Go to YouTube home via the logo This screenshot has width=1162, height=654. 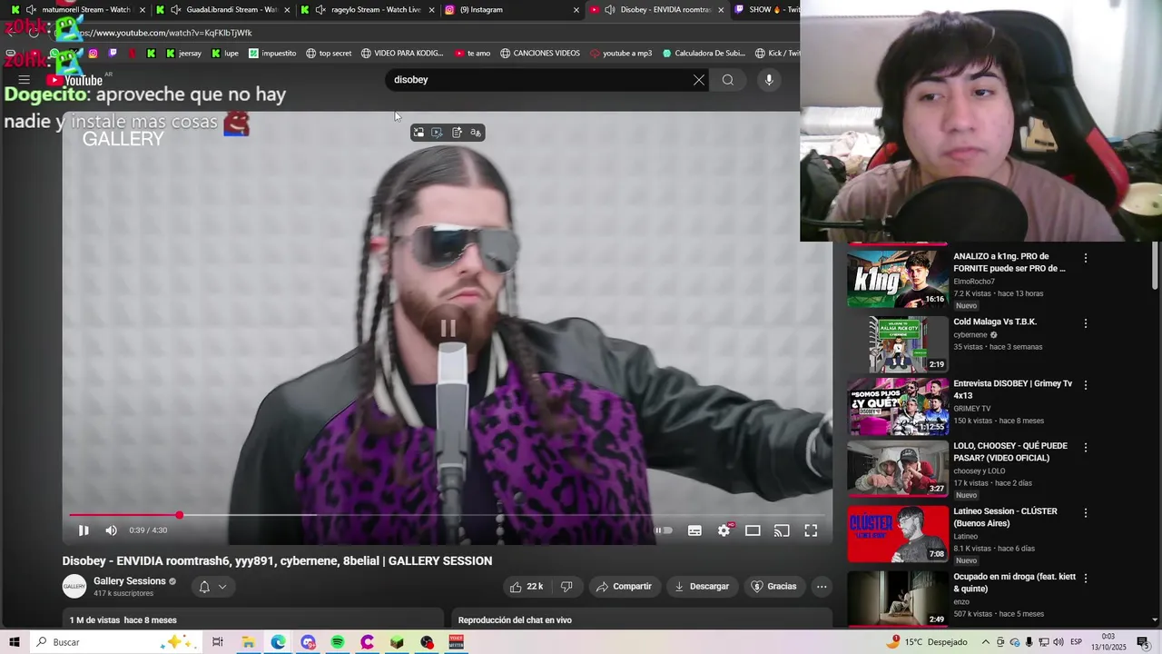coord(74,80)
